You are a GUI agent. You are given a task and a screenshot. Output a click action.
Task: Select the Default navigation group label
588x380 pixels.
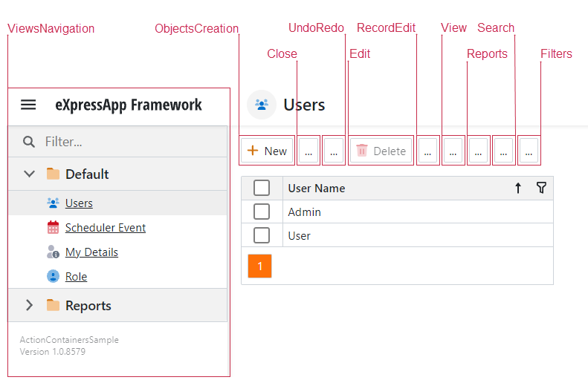[87, 174]
